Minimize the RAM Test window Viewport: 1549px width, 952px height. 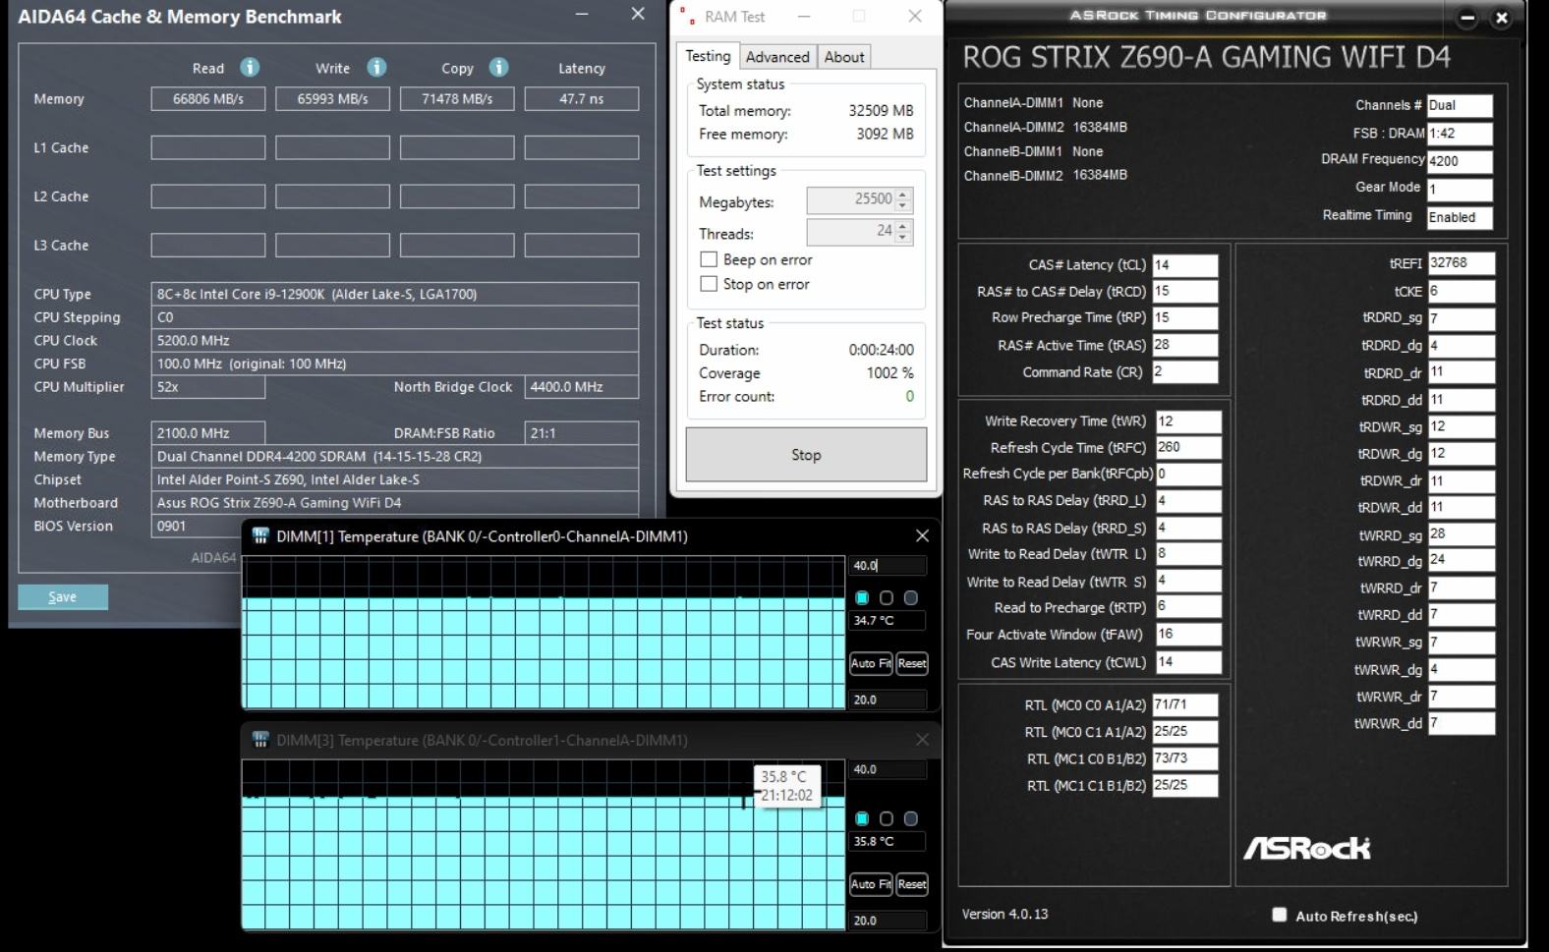[x=804, y=16]
